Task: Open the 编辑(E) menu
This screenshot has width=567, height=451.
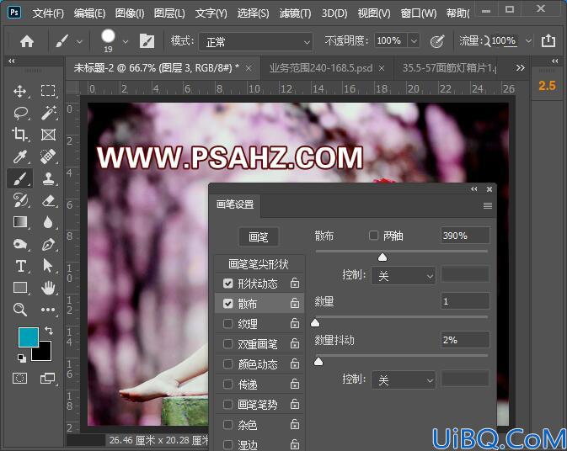Action: coord(89,13)
